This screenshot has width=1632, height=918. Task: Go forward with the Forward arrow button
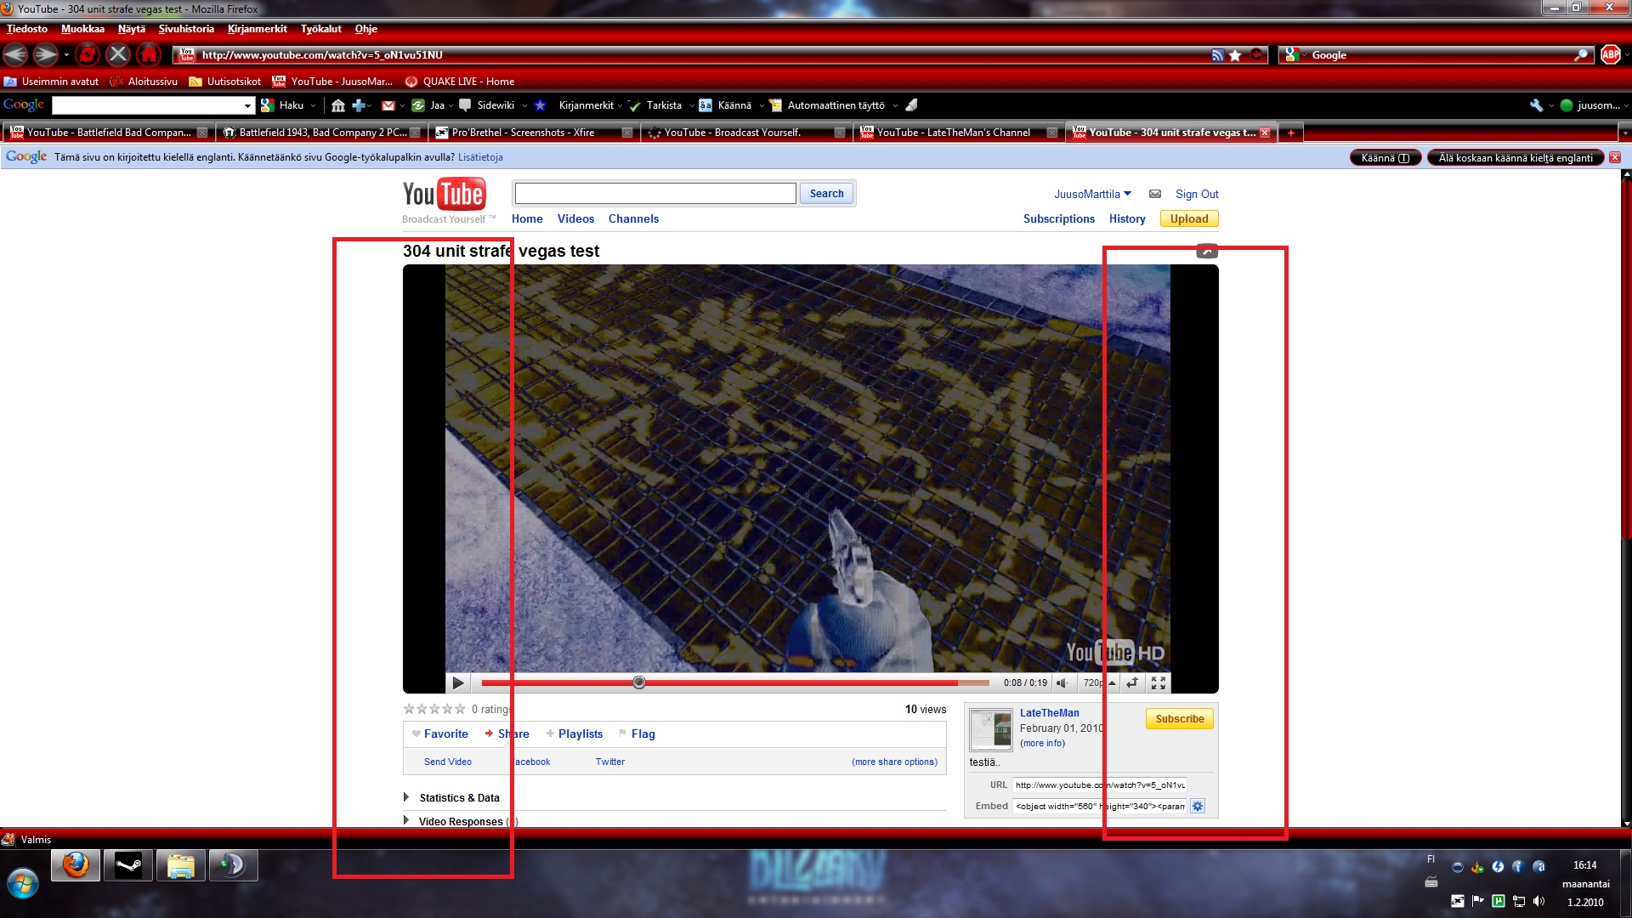click(x=46, y=55)
